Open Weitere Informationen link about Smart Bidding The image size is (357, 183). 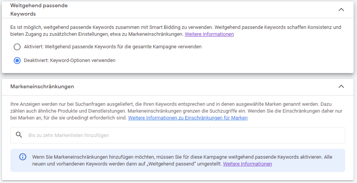click(x=209, y=34)
